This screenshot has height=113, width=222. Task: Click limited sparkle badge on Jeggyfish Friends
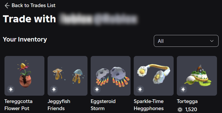[54, 89]
